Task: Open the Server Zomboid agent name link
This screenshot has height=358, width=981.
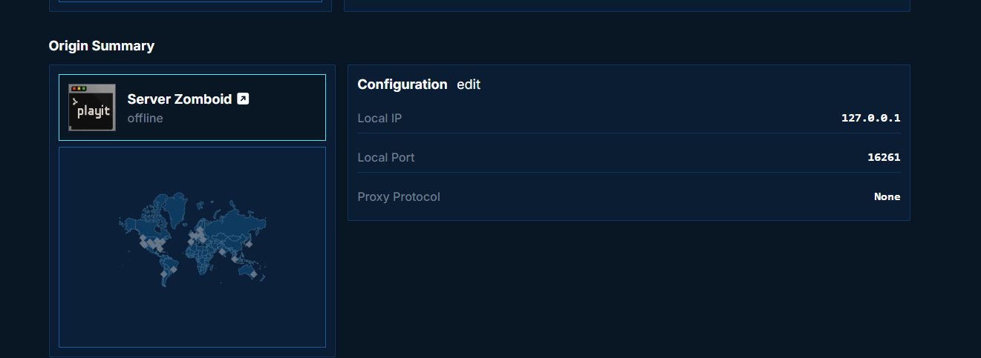Action: (x=180, y=99)
